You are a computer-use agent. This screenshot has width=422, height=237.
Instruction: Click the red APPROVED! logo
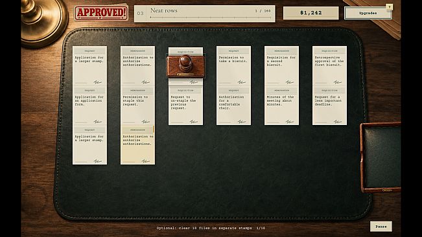click(x=101, y=13)
